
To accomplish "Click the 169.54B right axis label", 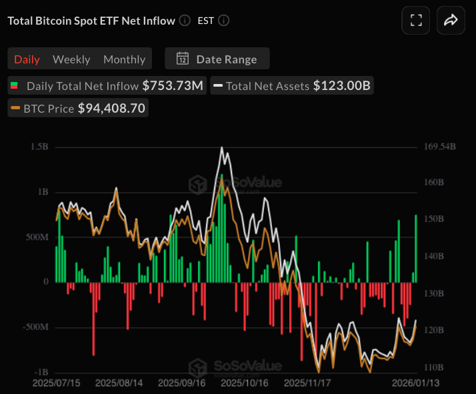I will click(440, 147).
